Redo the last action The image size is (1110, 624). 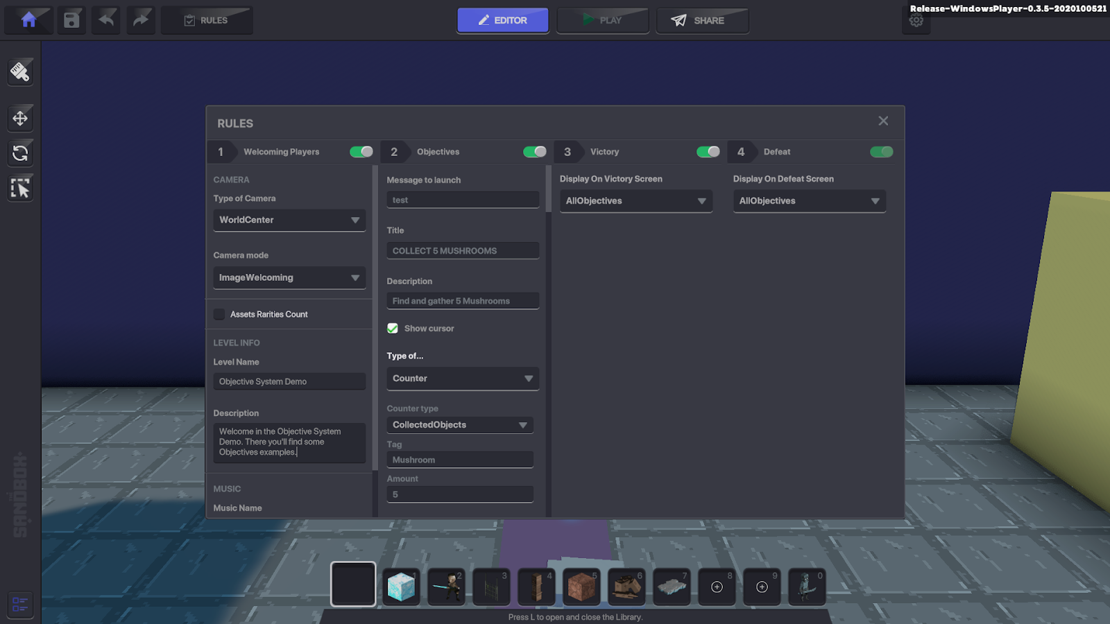tap(141, 20)
